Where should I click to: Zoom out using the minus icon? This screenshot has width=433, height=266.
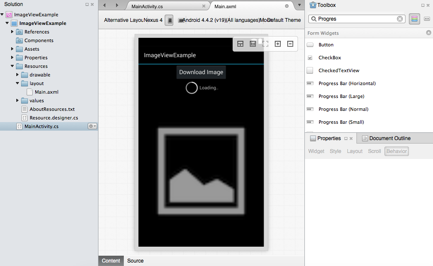290,44
